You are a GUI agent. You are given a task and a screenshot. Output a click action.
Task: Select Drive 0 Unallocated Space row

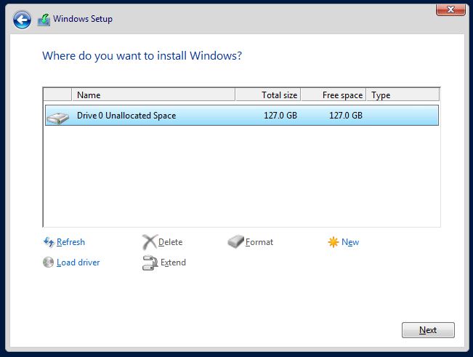tap(242, 116)
